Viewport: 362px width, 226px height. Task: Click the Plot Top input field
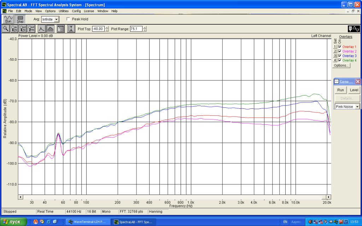pyautogui.click(x=98, y=29)
